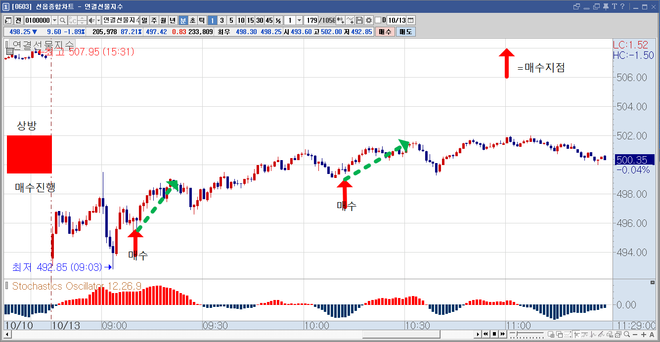The image size is (660, 342).
Task: Zoom out chart with minus icon
Action: click(x=635, y=335)
